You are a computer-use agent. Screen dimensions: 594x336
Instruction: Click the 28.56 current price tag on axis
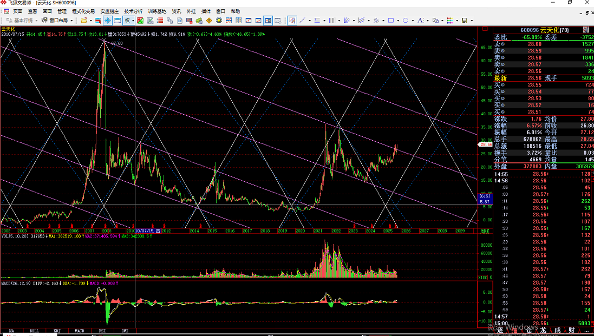pos(486,144)
